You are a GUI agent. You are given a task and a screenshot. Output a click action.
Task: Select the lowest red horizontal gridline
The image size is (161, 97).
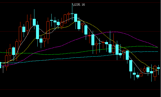[x=81, y=89]
